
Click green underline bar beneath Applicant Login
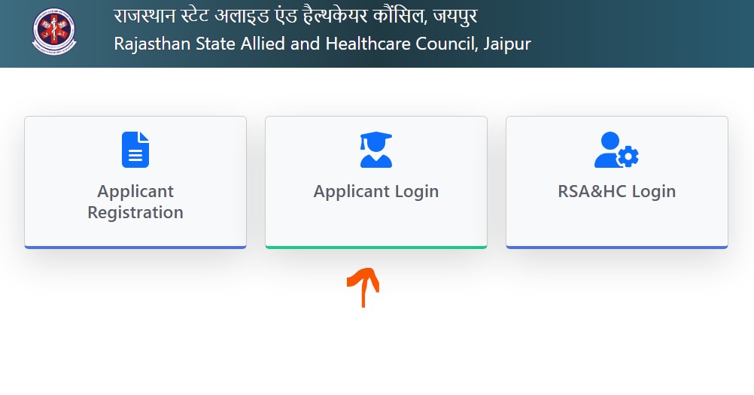click(x=376, y=248)
